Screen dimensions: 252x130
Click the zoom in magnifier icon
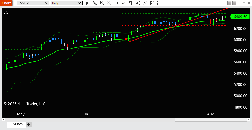(x=102, y=3)
